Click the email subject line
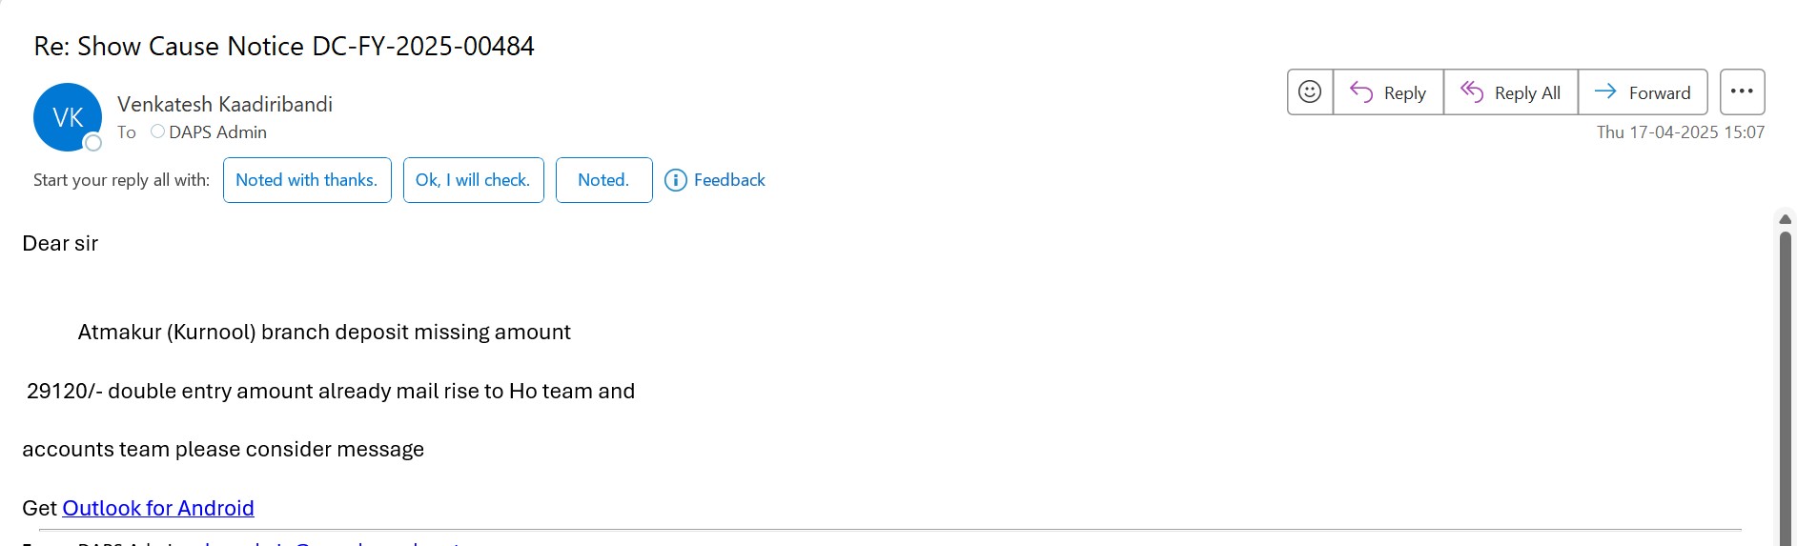This screenshot has width=1797, height=546. coord(284,46)
